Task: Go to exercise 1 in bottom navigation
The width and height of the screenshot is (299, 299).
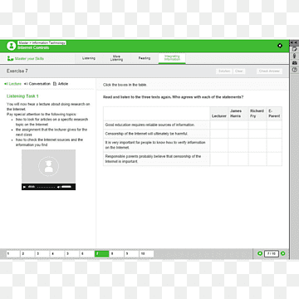Action: (12, 254)
